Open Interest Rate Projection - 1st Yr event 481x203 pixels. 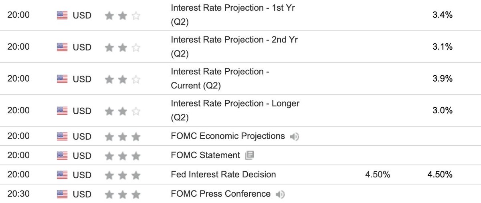coord(233,8)
